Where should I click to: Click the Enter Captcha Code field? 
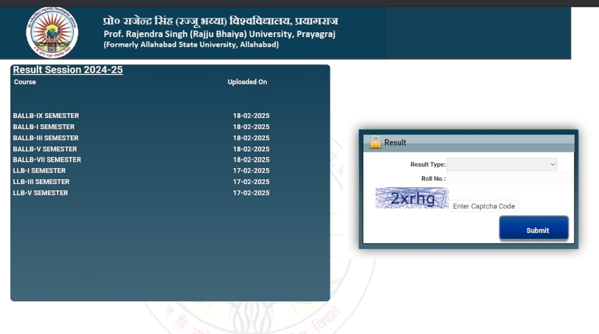coord(484,206)
